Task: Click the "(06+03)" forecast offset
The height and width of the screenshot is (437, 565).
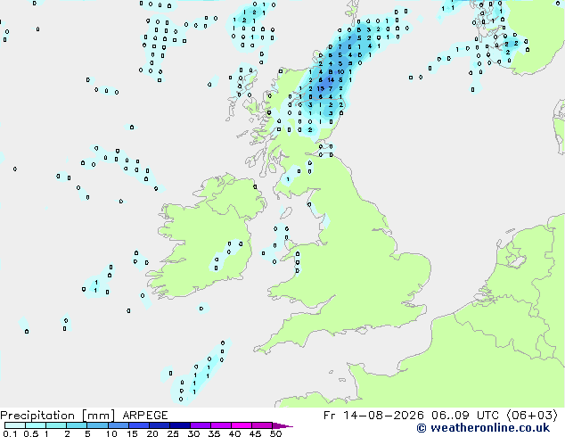Action: (x=532, y=416)
